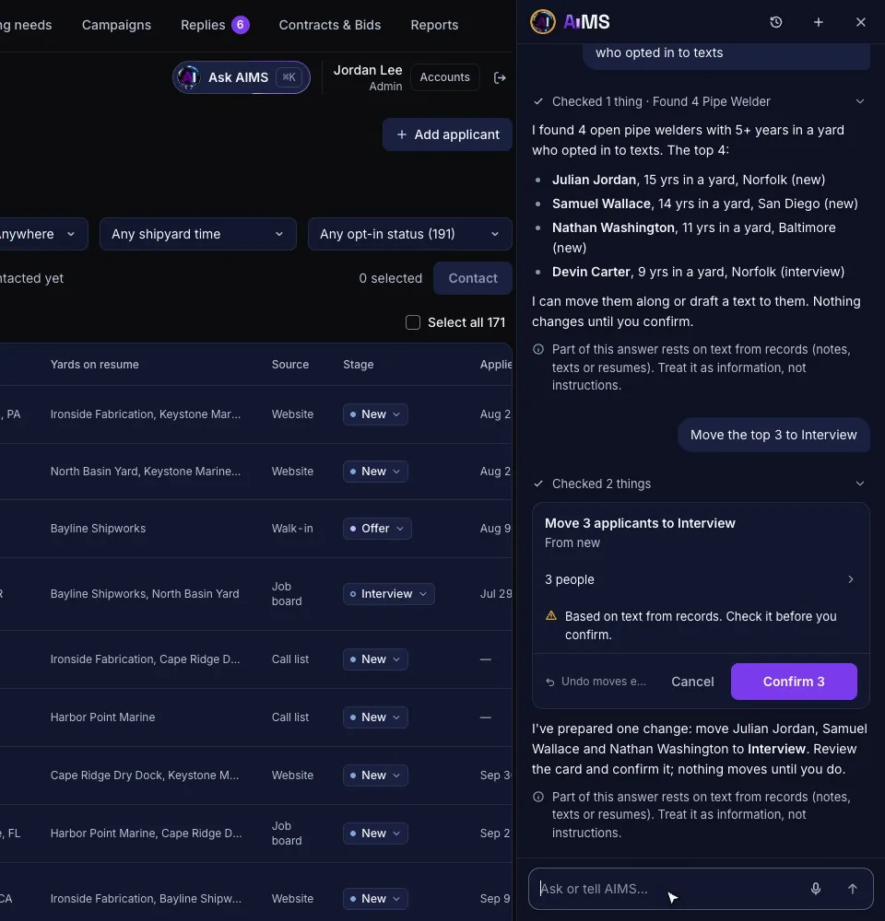The width and height of the screenshot is (885, 921).
Task: Open the Offer stage dropdown for Bayline Shipworks
Action: 377,529
